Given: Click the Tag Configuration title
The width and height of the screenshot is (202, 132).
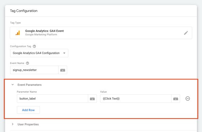Looking at the screenshot, I should coord(24,11).
